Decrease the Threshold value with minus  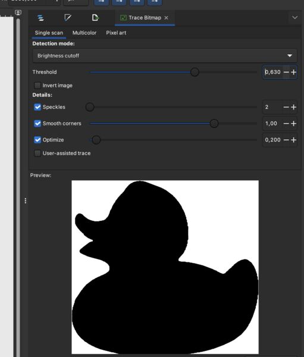[286, 72]
